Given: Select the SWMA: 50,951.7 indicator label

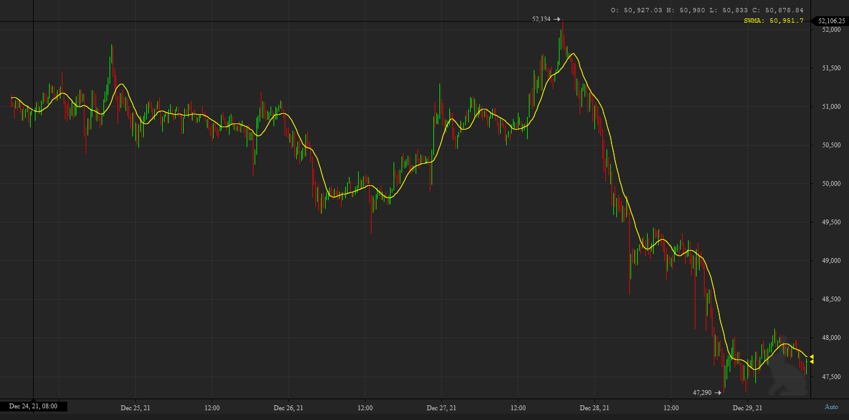Looking at the screenshot, I should point(773,21).
